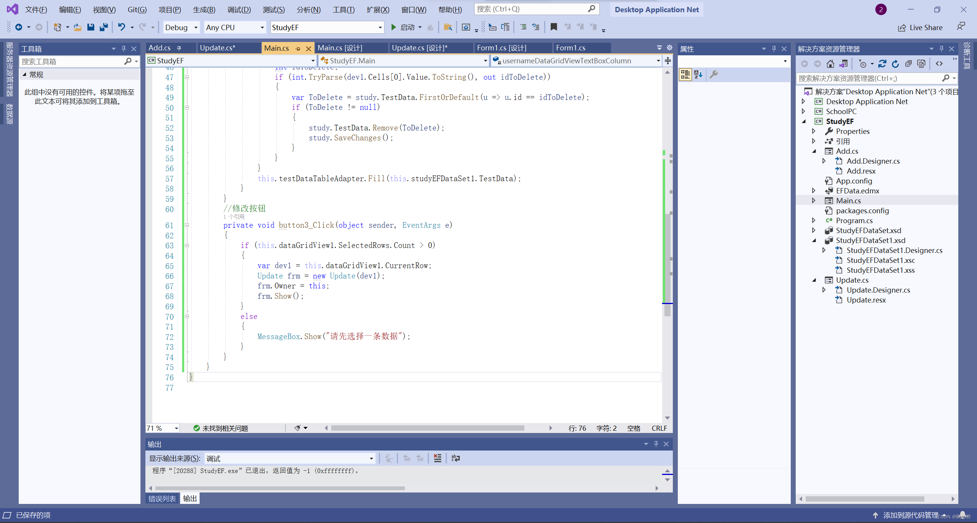Screen dimensions: 977x523
Task: Click the Save All toolbar icon
Action: coord(103,27)
